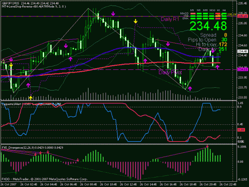Click the 26 Oct 08:45 time axis label
Screen dimensions: 249x187
pos(88,185)
